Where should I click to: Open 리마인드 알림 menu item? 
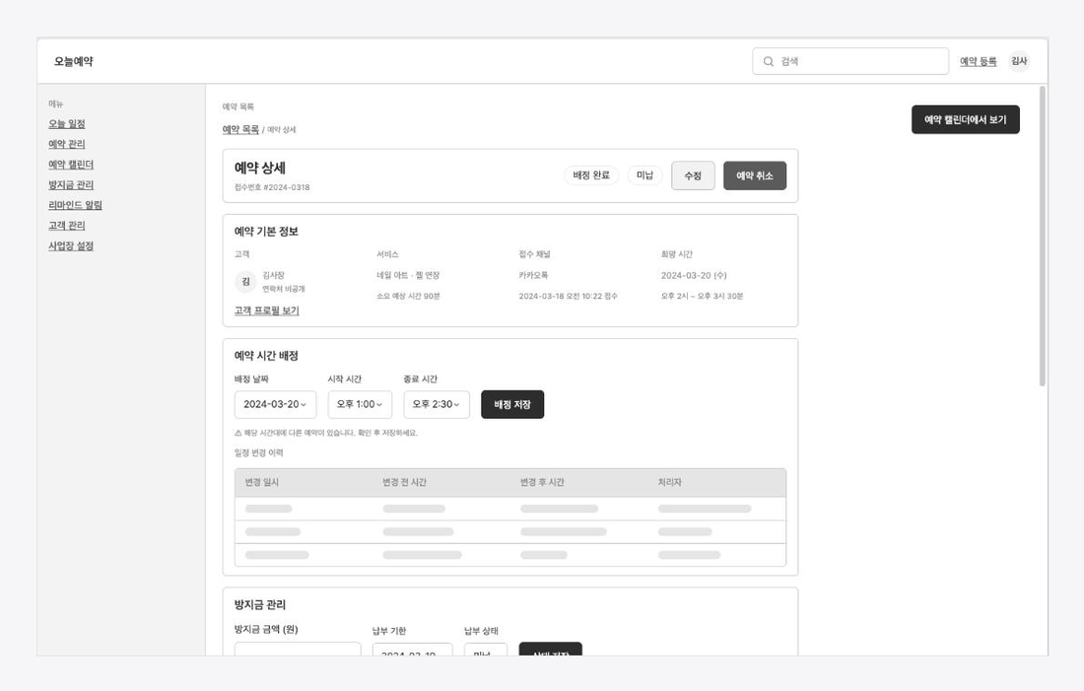75,205
